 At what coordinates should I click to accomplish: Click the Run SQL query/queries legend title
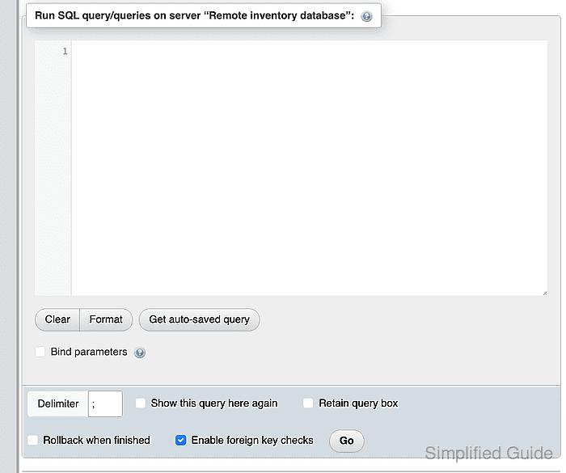tap(194, 15)
